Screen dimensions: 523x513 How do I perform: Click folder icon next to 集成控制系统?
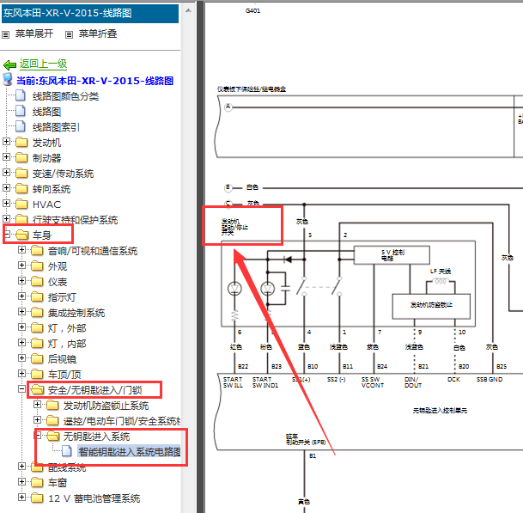37,313
